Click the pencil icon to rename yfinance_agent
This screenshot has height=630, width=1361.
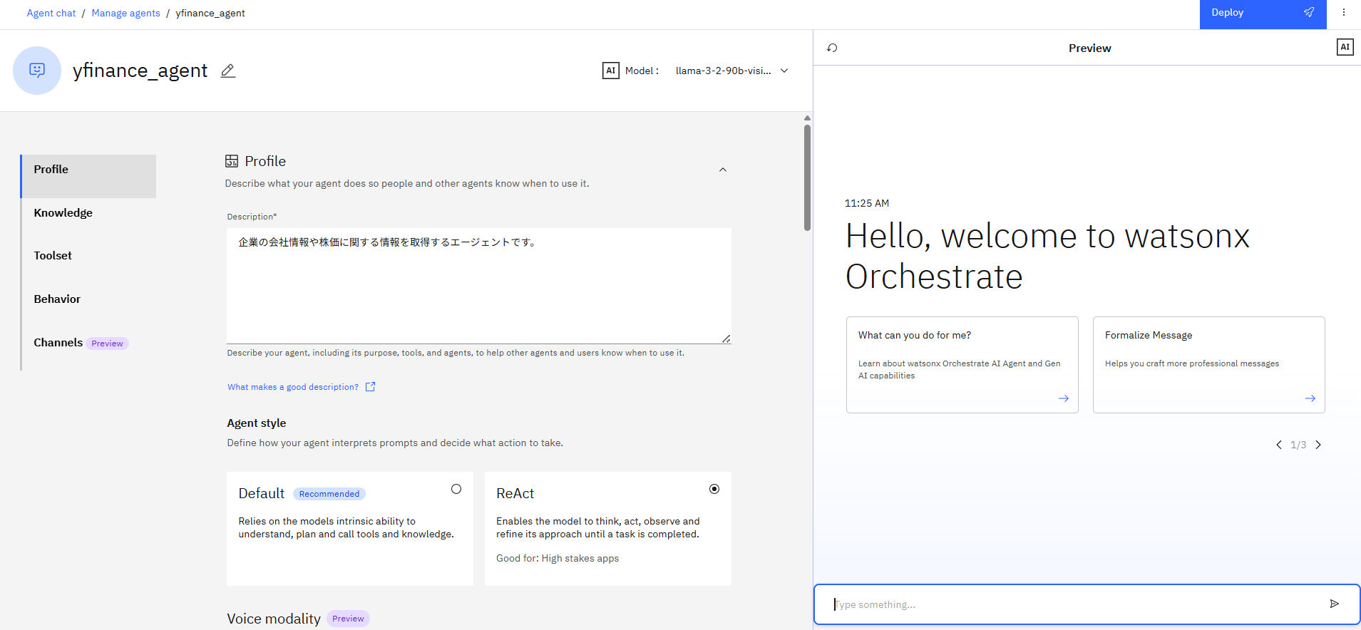pos(227,71)
